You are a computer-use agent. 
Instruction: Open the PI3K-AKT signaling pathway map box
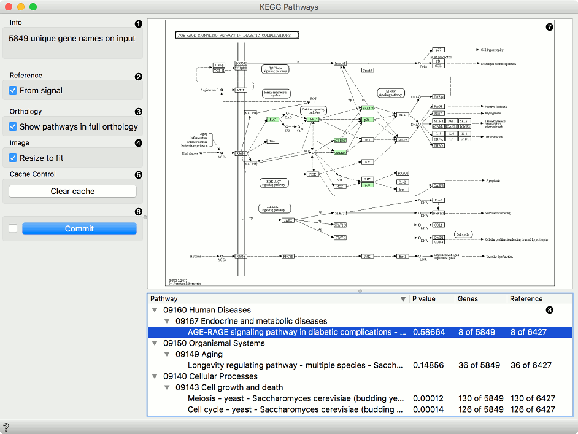click(x=274, y=183)
